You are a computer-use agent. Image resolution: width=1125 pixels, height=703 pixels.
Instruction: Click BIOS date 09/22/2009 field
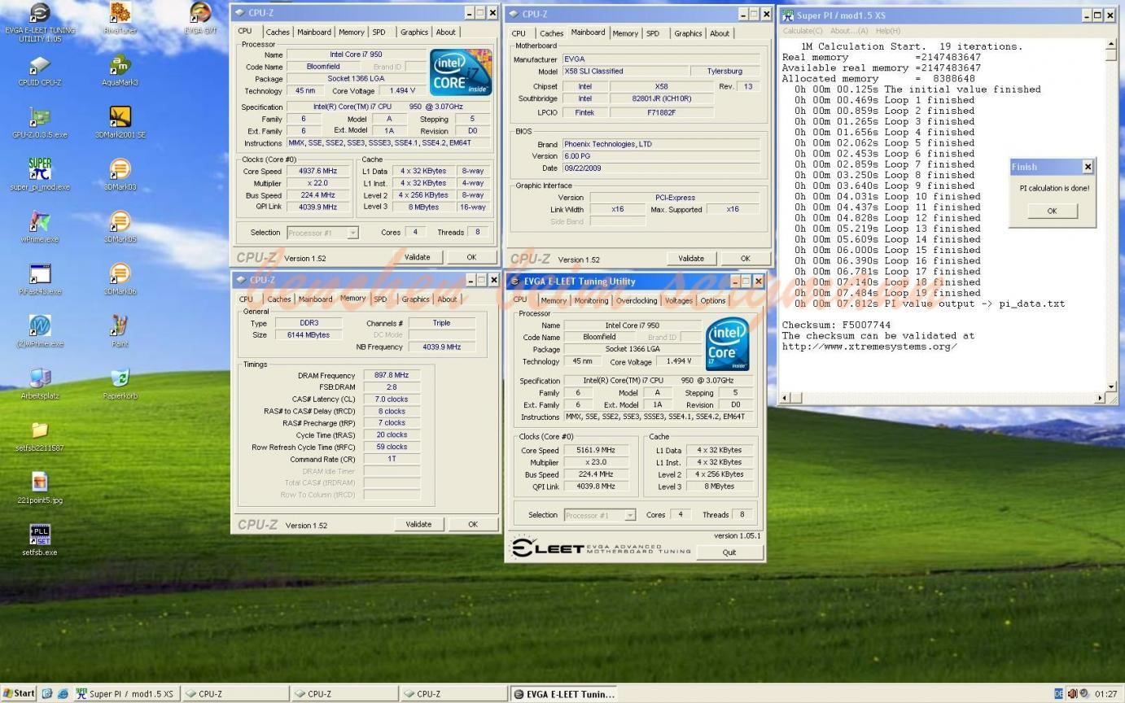660,168
